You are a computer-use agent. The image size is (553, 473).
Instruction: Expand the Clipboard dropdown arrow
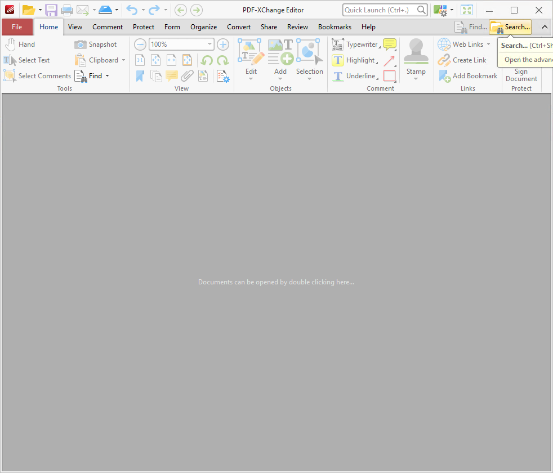tap(123, 60)
